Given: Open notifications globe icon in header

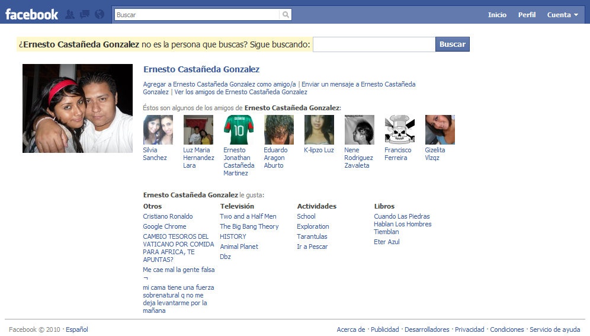Looking at the screenshot, I should click(100, 15).
